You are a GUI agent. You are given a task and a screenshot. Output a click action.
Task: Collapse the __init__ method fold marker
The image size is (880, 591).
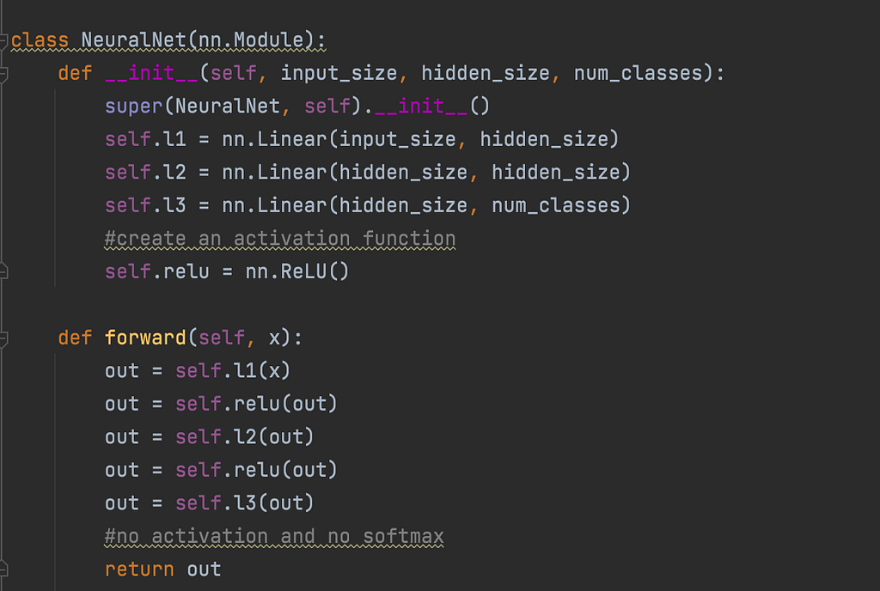click(x=4, y=74)
